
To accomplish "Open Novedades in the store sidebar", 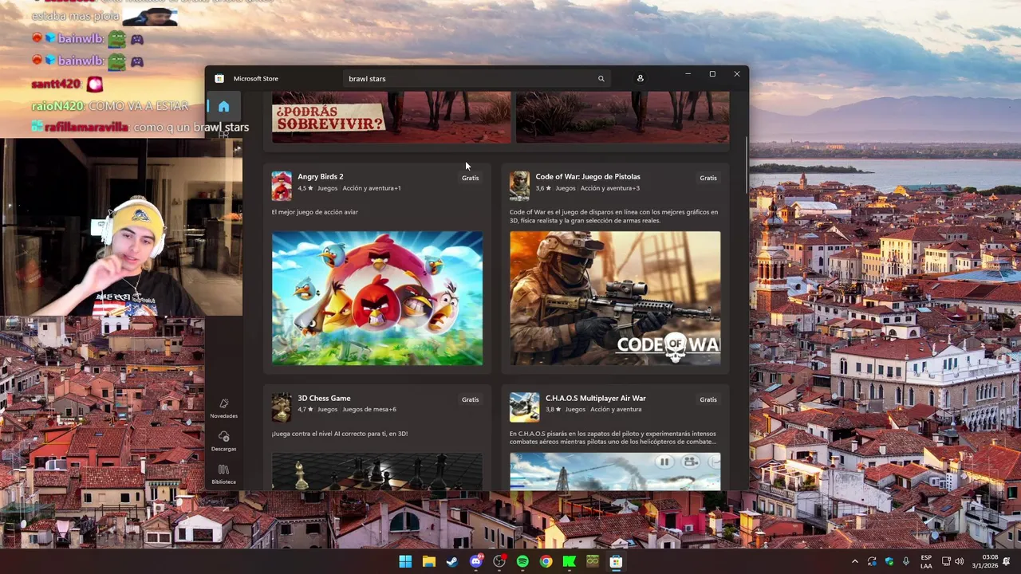I will point(223,408).
